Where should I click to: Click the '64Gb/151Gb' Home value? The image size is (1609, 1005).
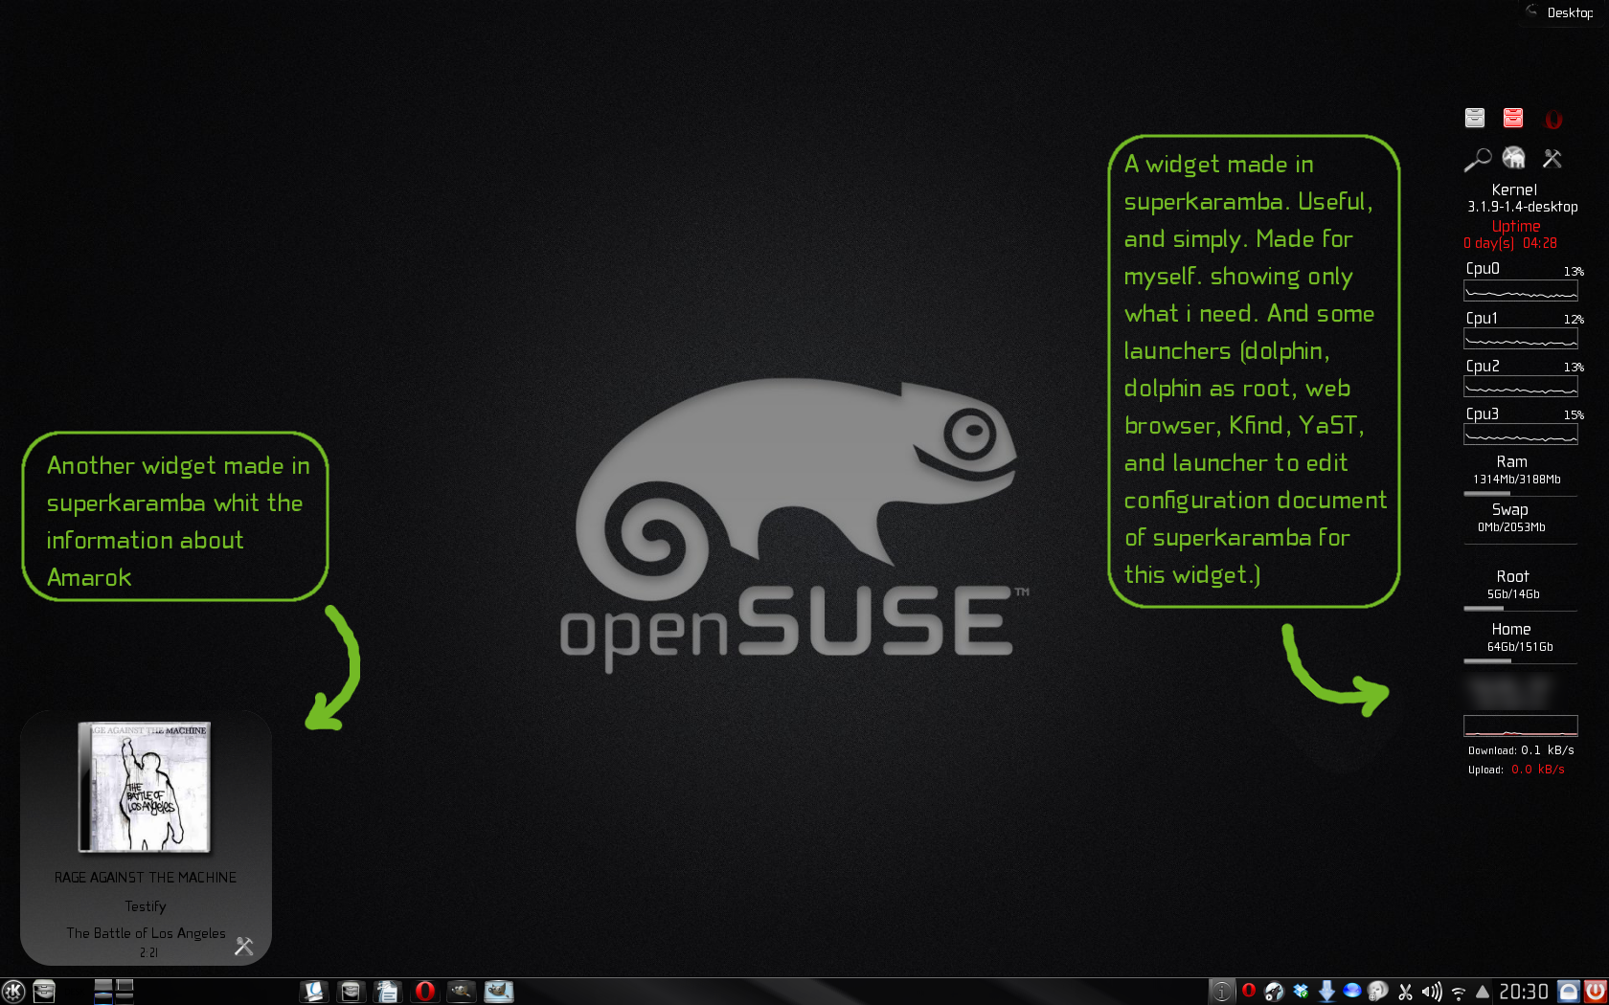[x=1520, y=647]
